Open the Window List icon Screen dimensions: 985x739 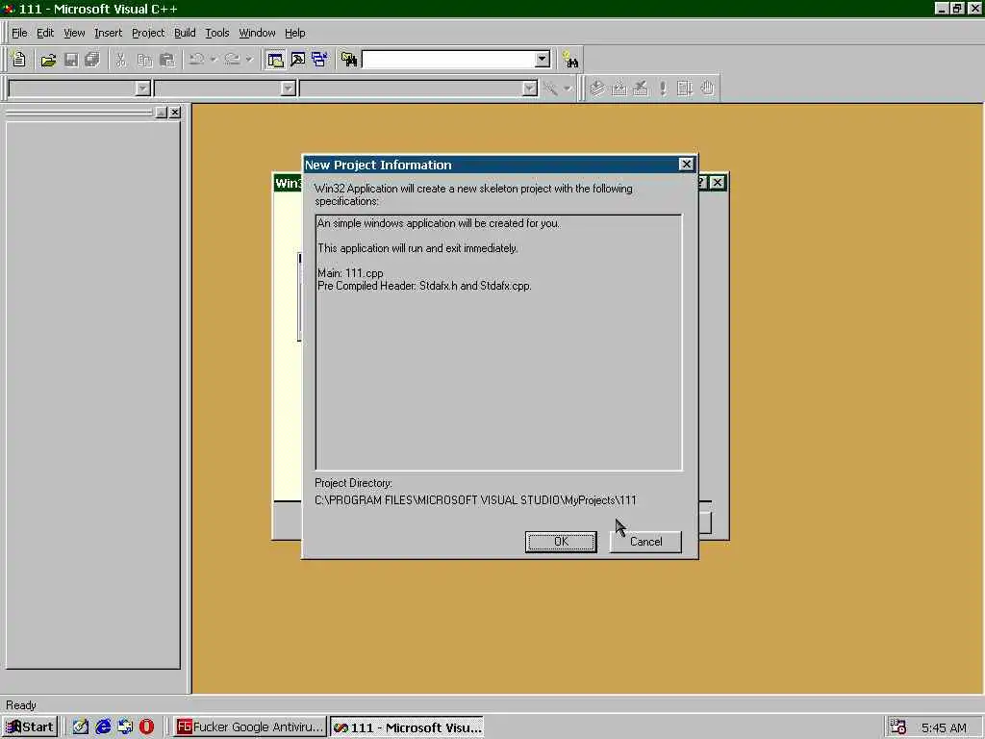coord(319,60)
